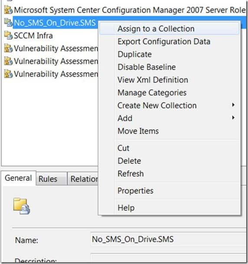Expand the Create New Collection submenu arrow

[x=233, y=105]
